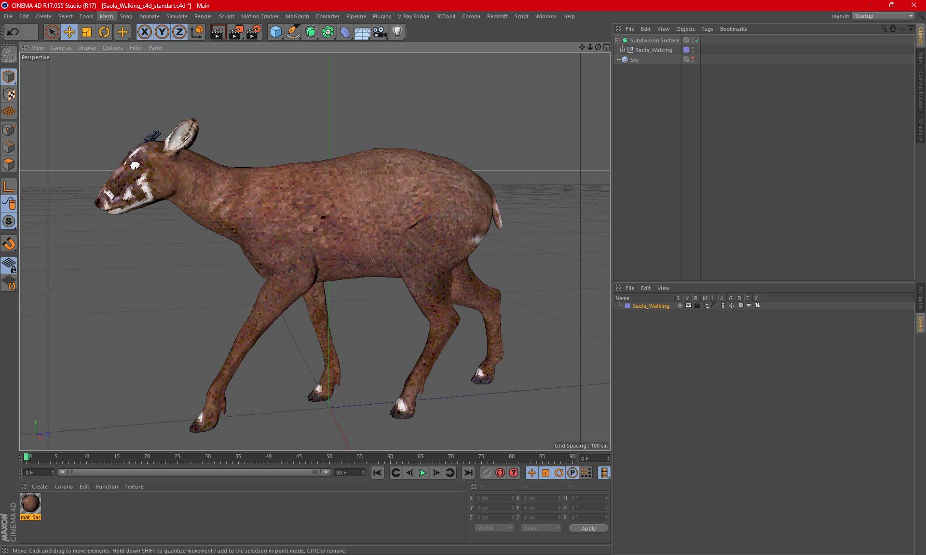926x555 pixels.
Task: Toggle X axis lock
Action: (144, 32)
